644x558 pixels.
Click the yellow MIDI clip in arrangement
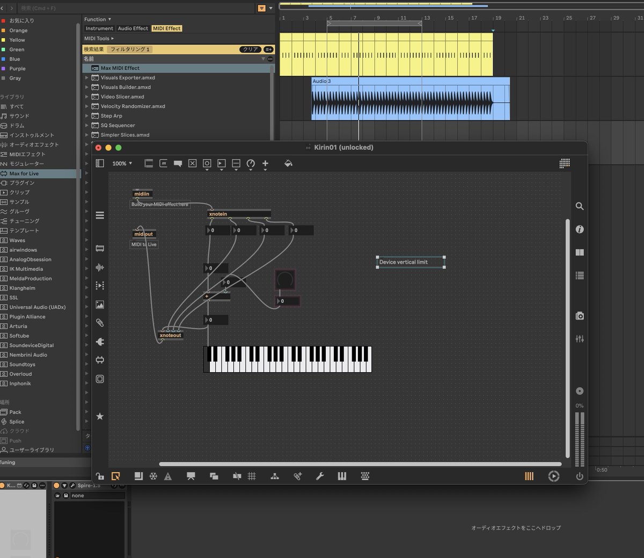pos(386,54)
